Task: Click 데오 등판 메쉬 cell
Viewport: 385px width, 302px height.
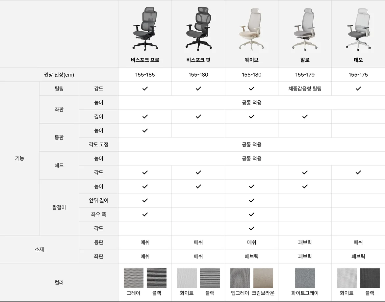Action: [358, 242]
